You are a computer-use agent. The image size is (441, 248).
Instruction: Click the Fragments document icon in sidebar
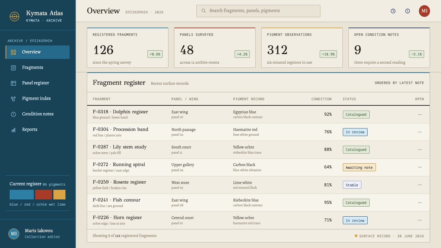(x=13, y=68)
